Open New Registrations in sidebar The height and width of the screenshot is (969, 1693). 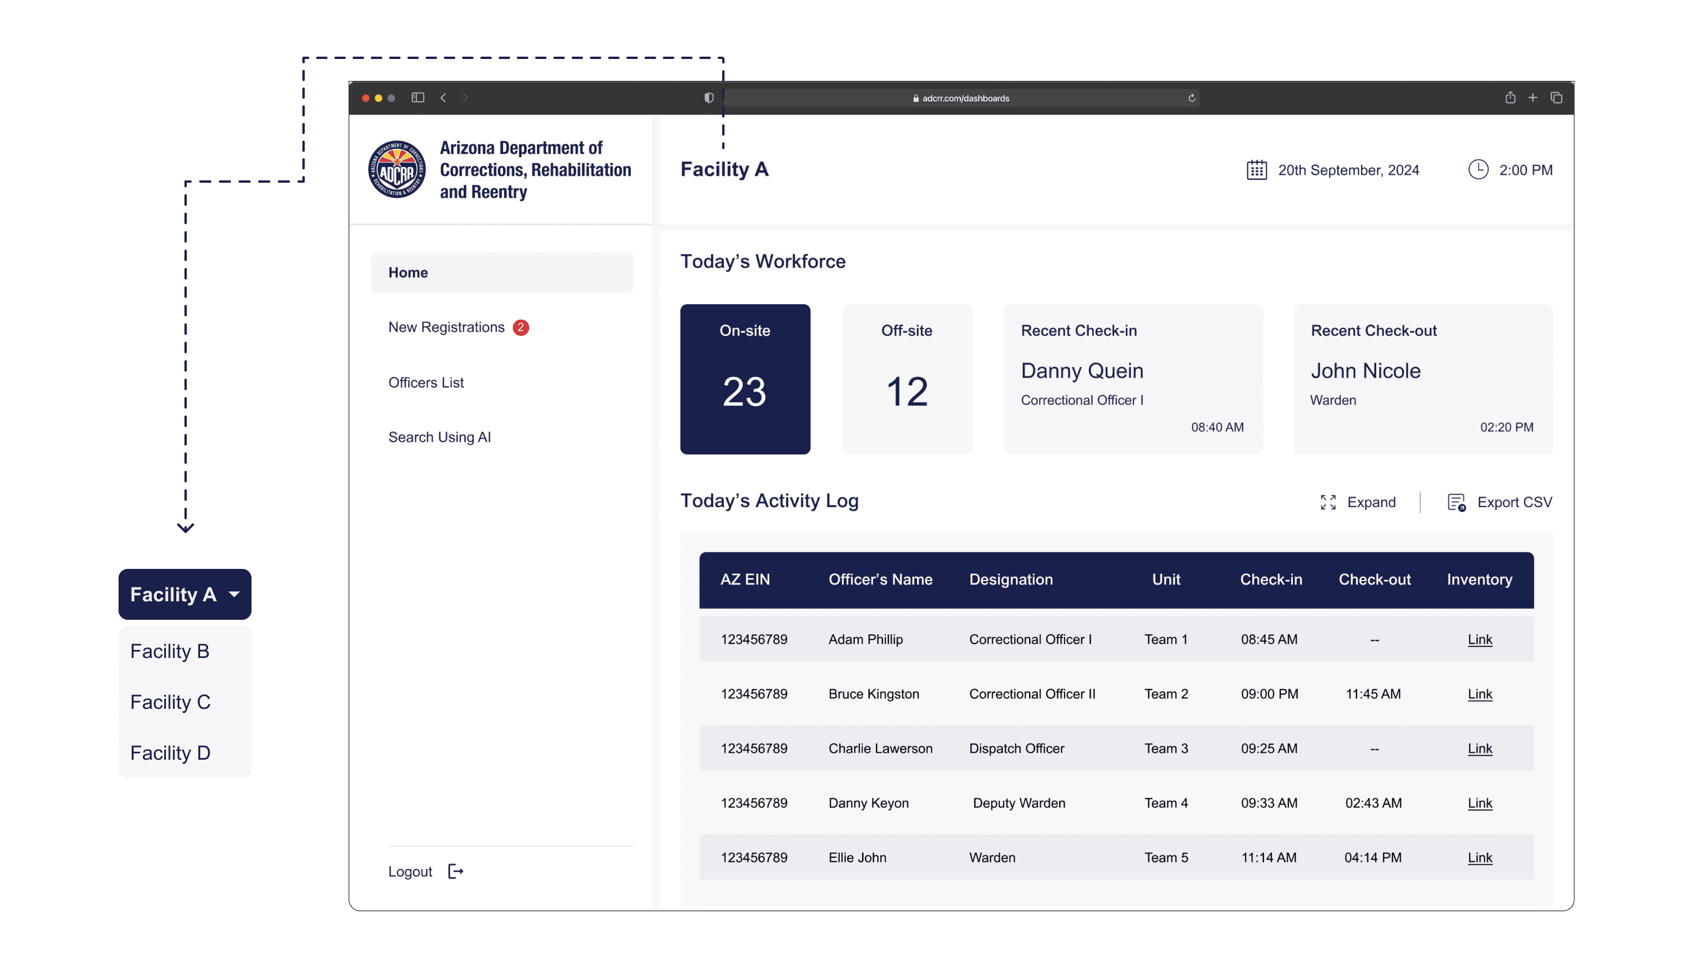coord(446,327)
